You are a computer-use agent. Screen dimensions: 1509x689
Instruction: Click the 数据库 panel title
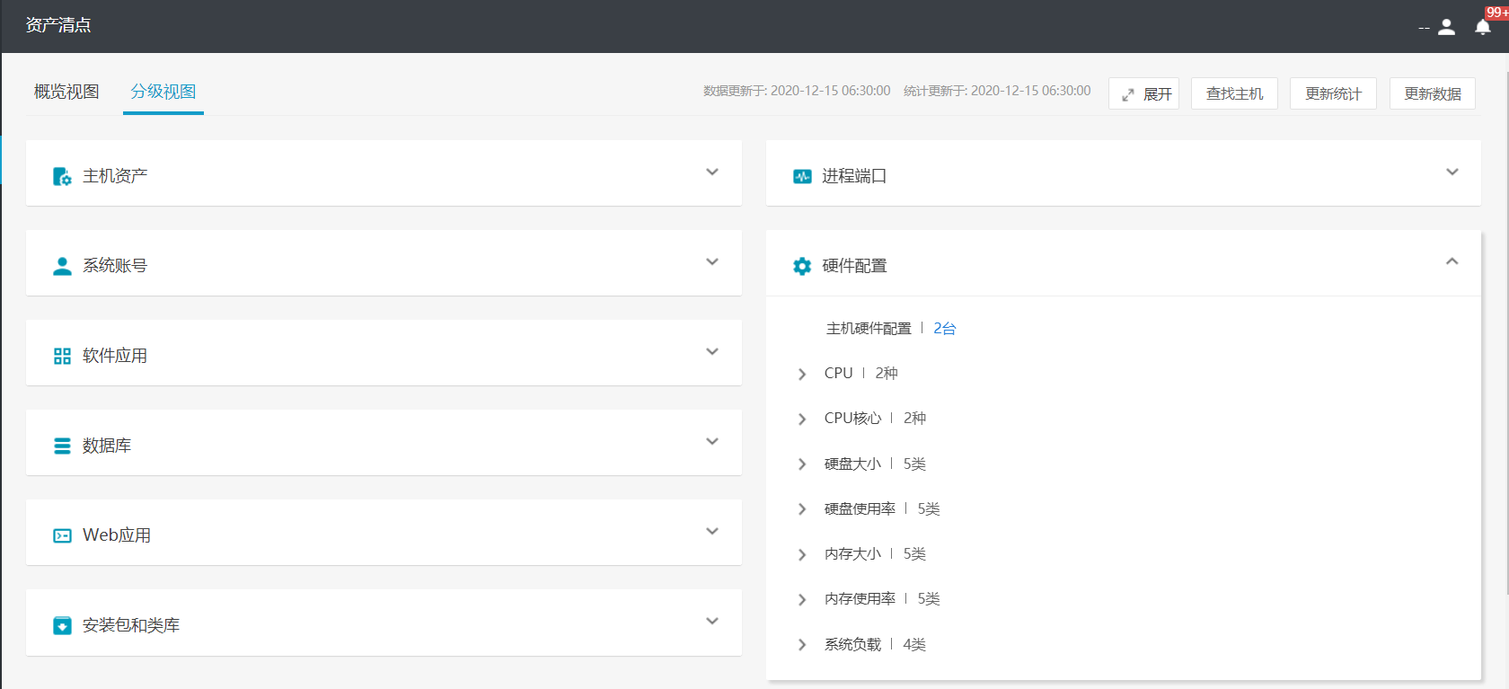click(107, 446)
